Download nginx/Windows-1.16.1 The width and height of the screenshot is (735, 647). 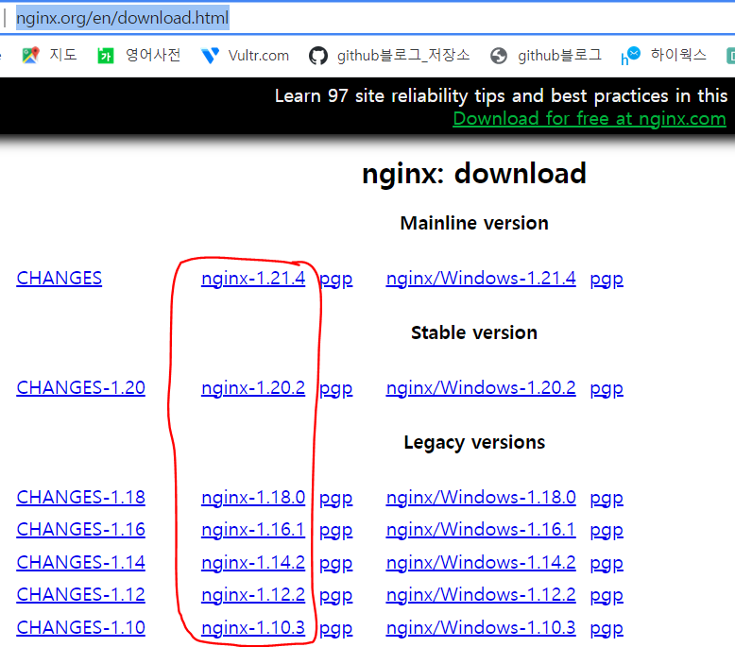pos(481,530)
